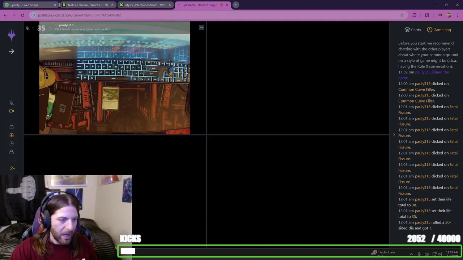Open the invite player icon
The image size is (463, 260).
[12, 168]
